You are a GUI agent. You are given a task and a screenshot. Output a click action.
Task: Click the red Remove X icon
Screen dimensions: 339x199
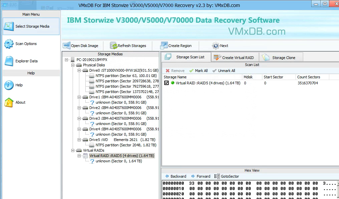point(168,71)
